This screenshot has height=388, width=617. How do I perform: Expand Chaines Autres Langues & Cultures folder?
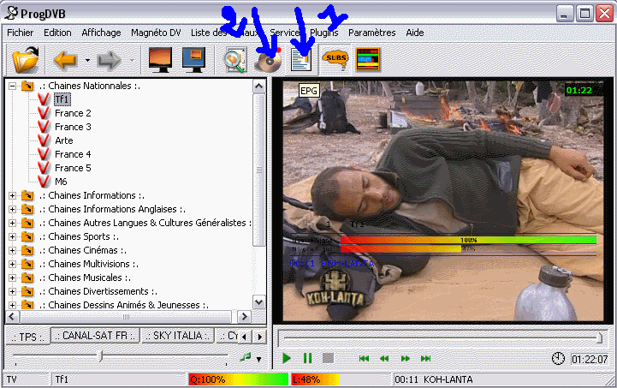pos(12,223)
